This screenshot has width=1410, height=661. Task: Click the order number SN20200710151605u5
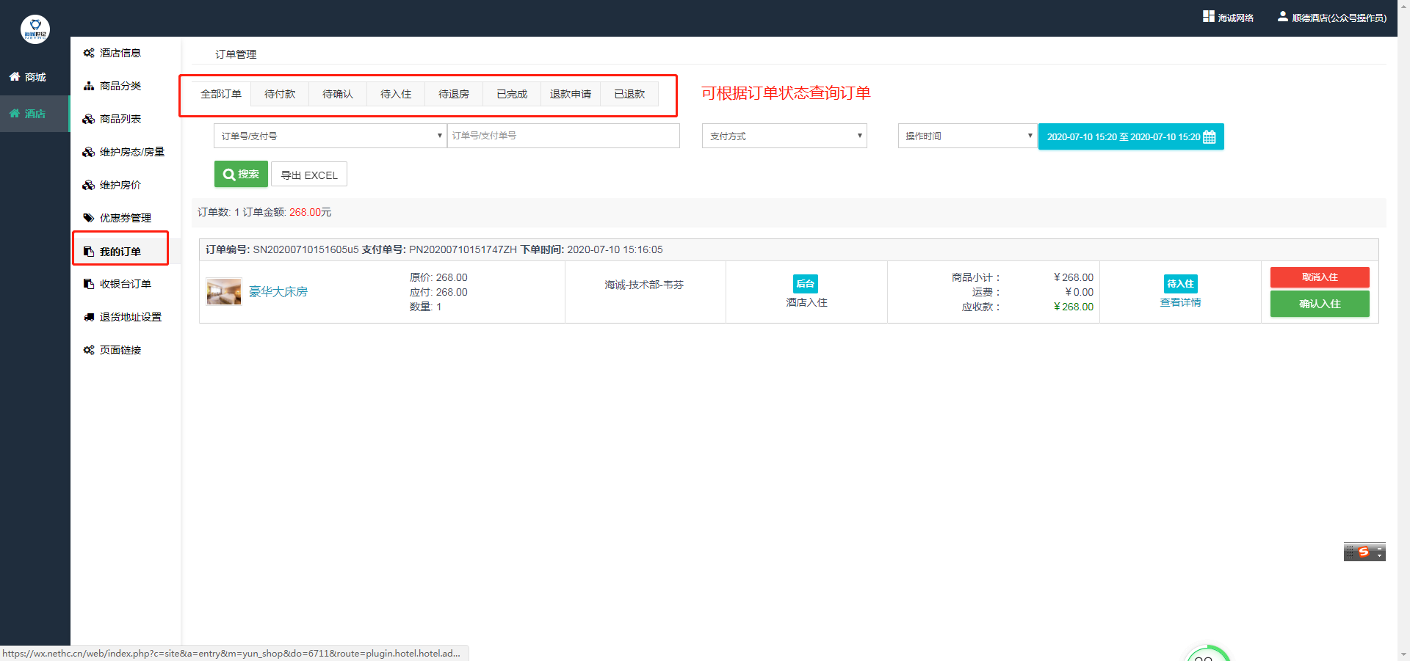pyautogui.click(x=306, y=249)
